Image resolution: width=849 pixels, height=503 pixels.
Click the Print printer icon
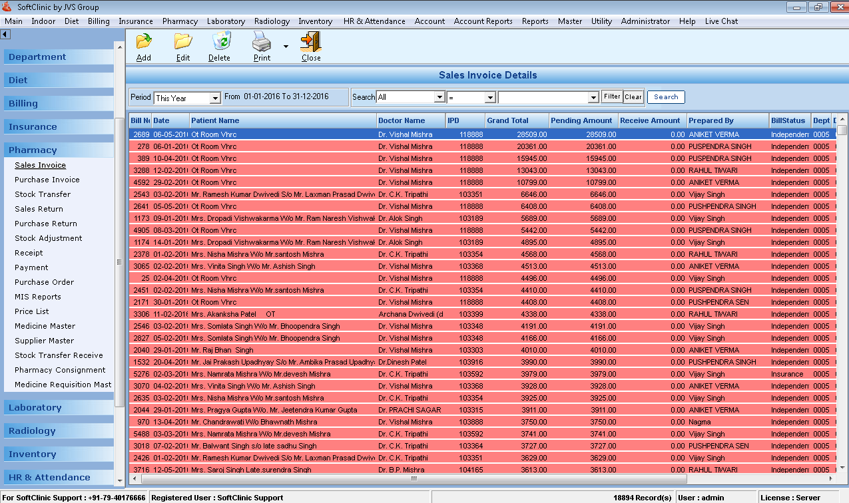click(x=262, y=42)
